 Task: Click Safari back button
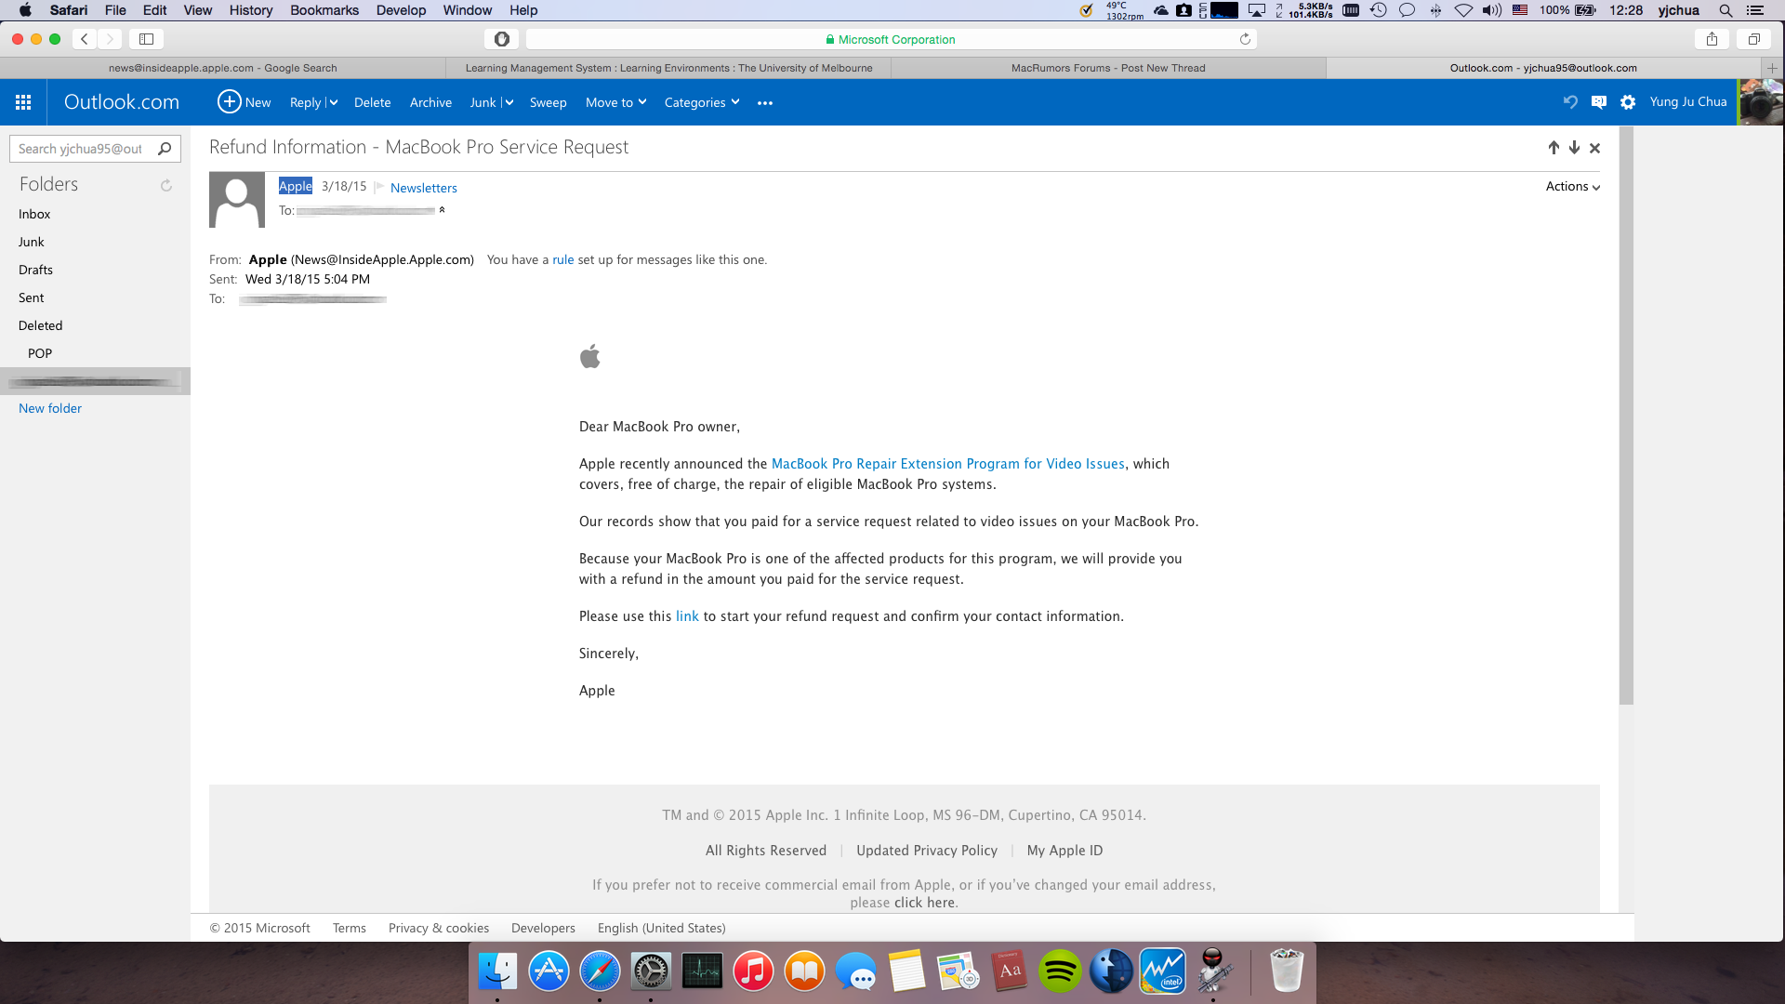(x=85, y=39)
